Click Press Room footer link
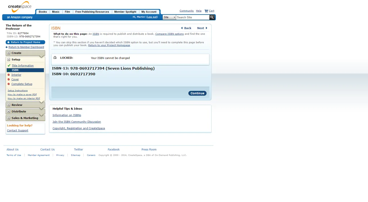This screenshot has height=202, width=368. point(149,150)
